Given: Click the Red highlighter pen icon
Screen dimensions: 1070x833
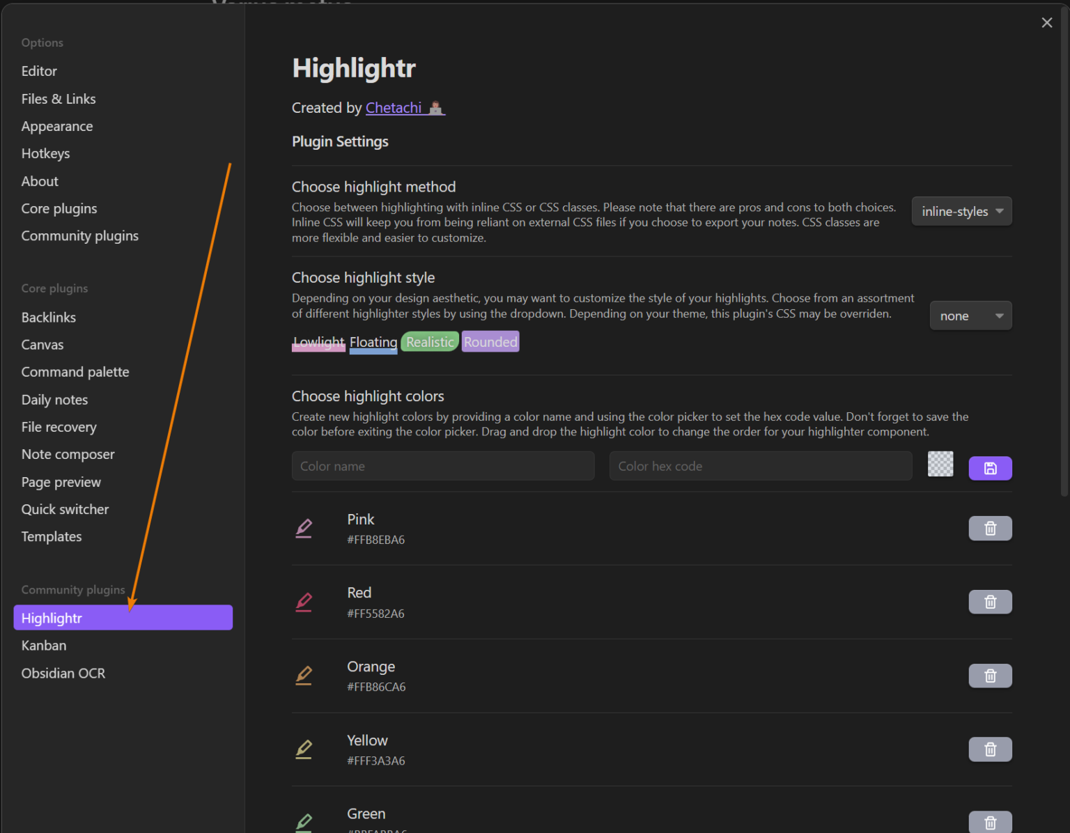Looking at the screenshot, I should (x=304, y=602).
